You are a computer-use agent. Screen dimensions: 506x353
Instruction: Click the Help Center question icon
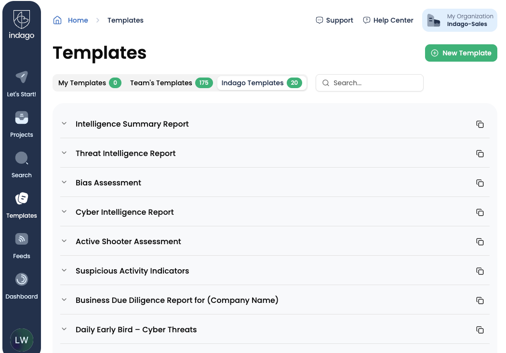(367, 20)
